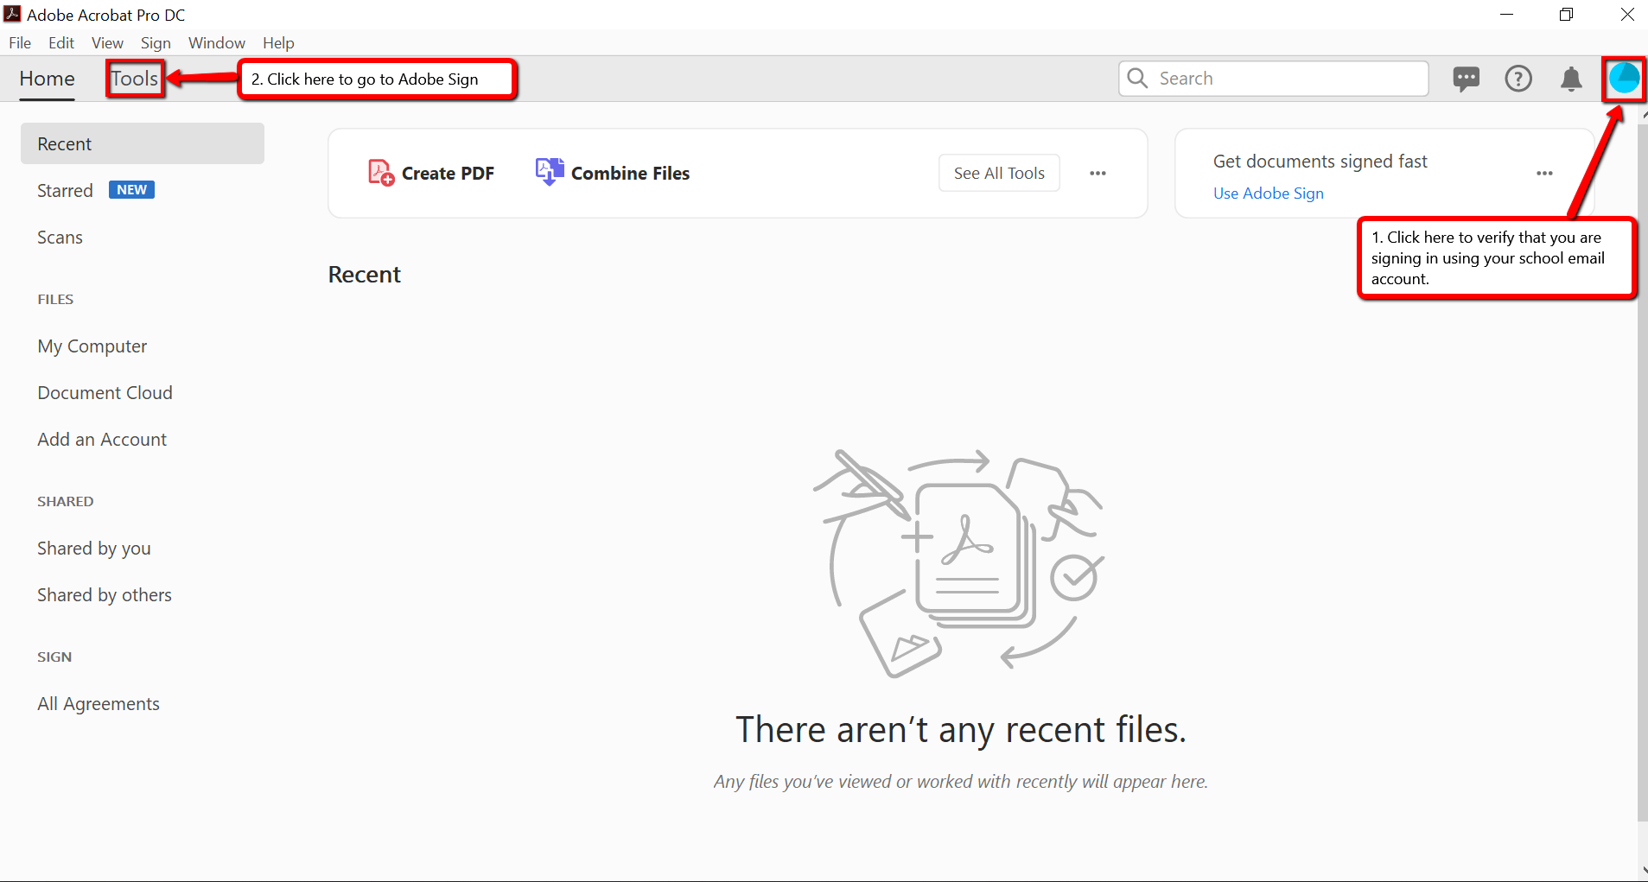Click the FILES section label in the sidebar

pyautogui.click(x=55, y=300)
